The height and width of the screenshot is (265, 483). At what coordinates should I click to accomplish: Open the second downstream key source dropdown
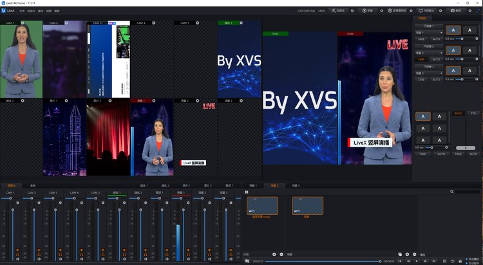pos(428,52)
